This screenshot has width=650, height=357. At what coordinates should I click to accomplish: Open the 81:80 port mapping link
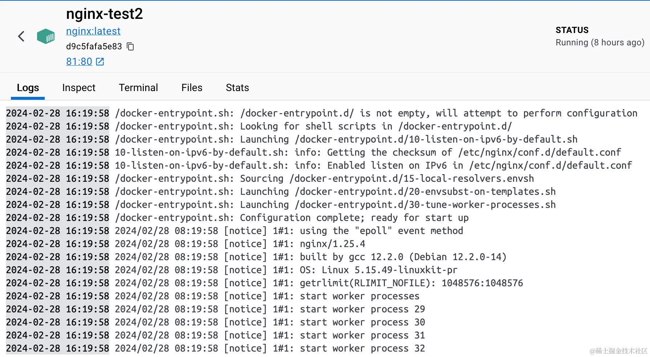(x=79, y=62)
